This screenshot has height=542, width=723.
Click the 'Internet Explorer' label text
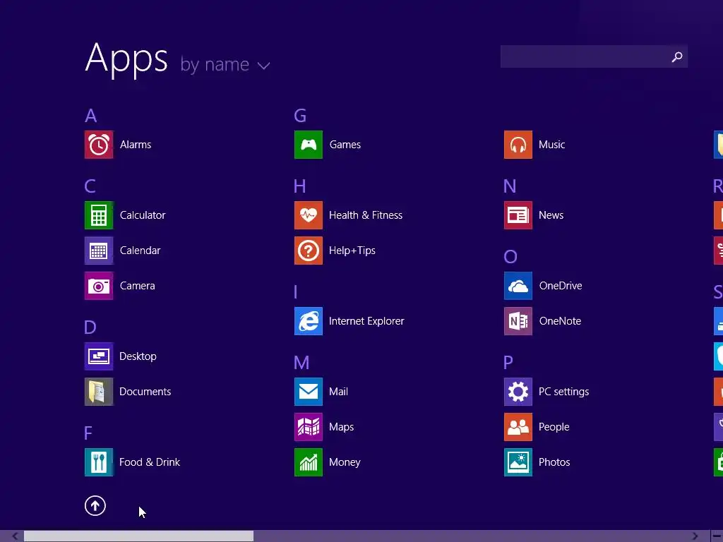coord(366,321)
